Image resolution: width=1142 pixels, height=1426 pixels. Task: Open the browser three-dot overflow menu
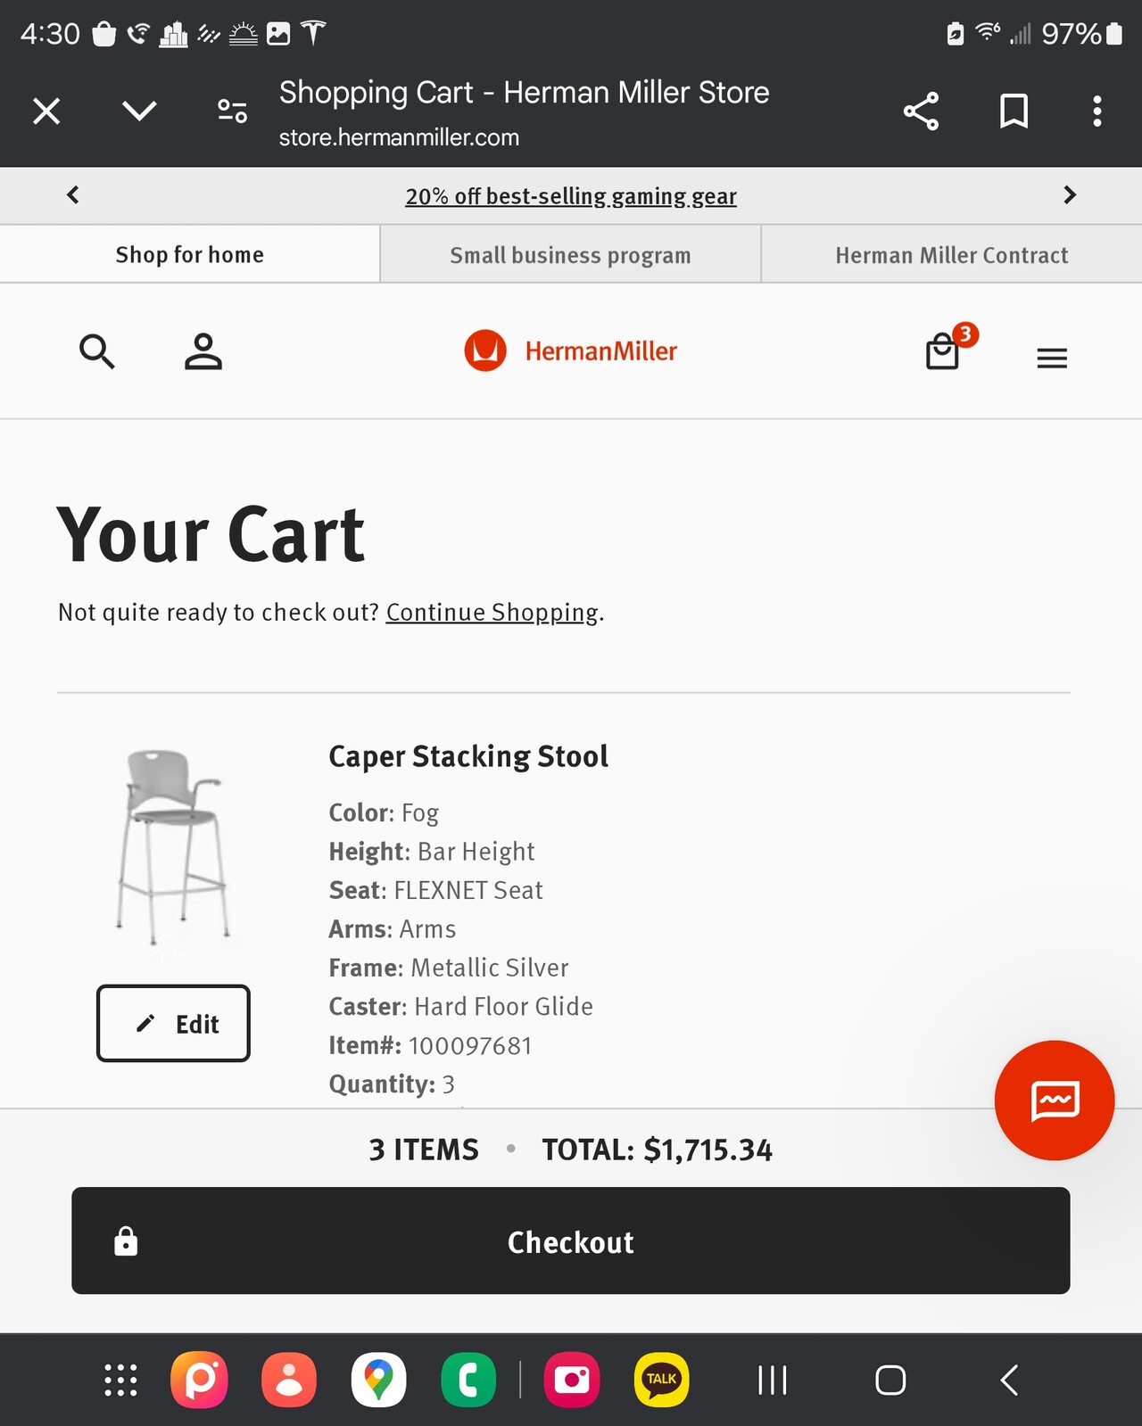pyautogui.click(x=1097, y=111)
